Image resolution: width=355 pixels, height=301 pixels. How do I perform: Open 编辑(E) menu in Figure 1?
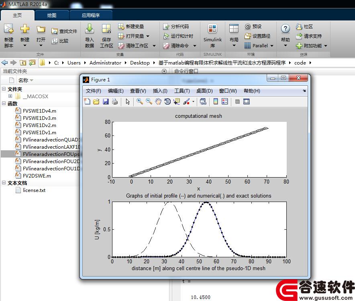[116, 91]
